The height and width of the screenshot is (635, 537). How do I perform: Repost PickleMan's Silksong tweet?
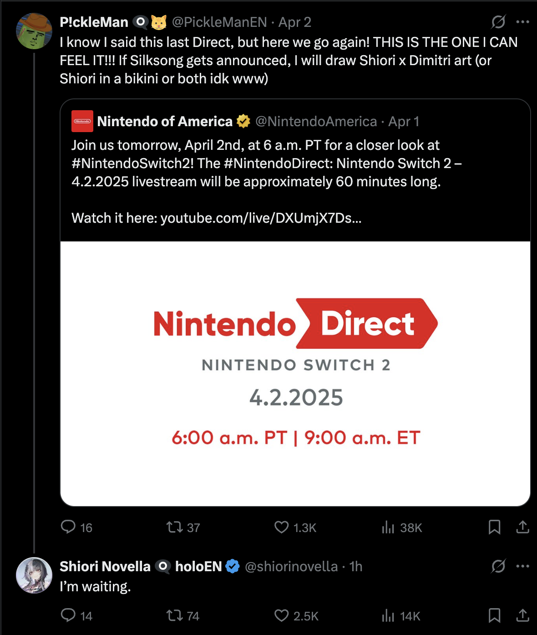coord(174,527)
